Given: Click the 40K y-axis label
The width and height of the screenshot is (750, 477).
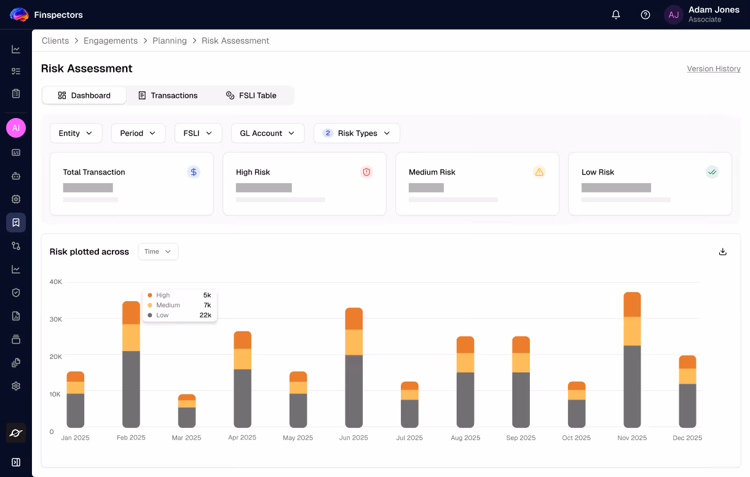Looking at the screenshot, I should 56,282.
